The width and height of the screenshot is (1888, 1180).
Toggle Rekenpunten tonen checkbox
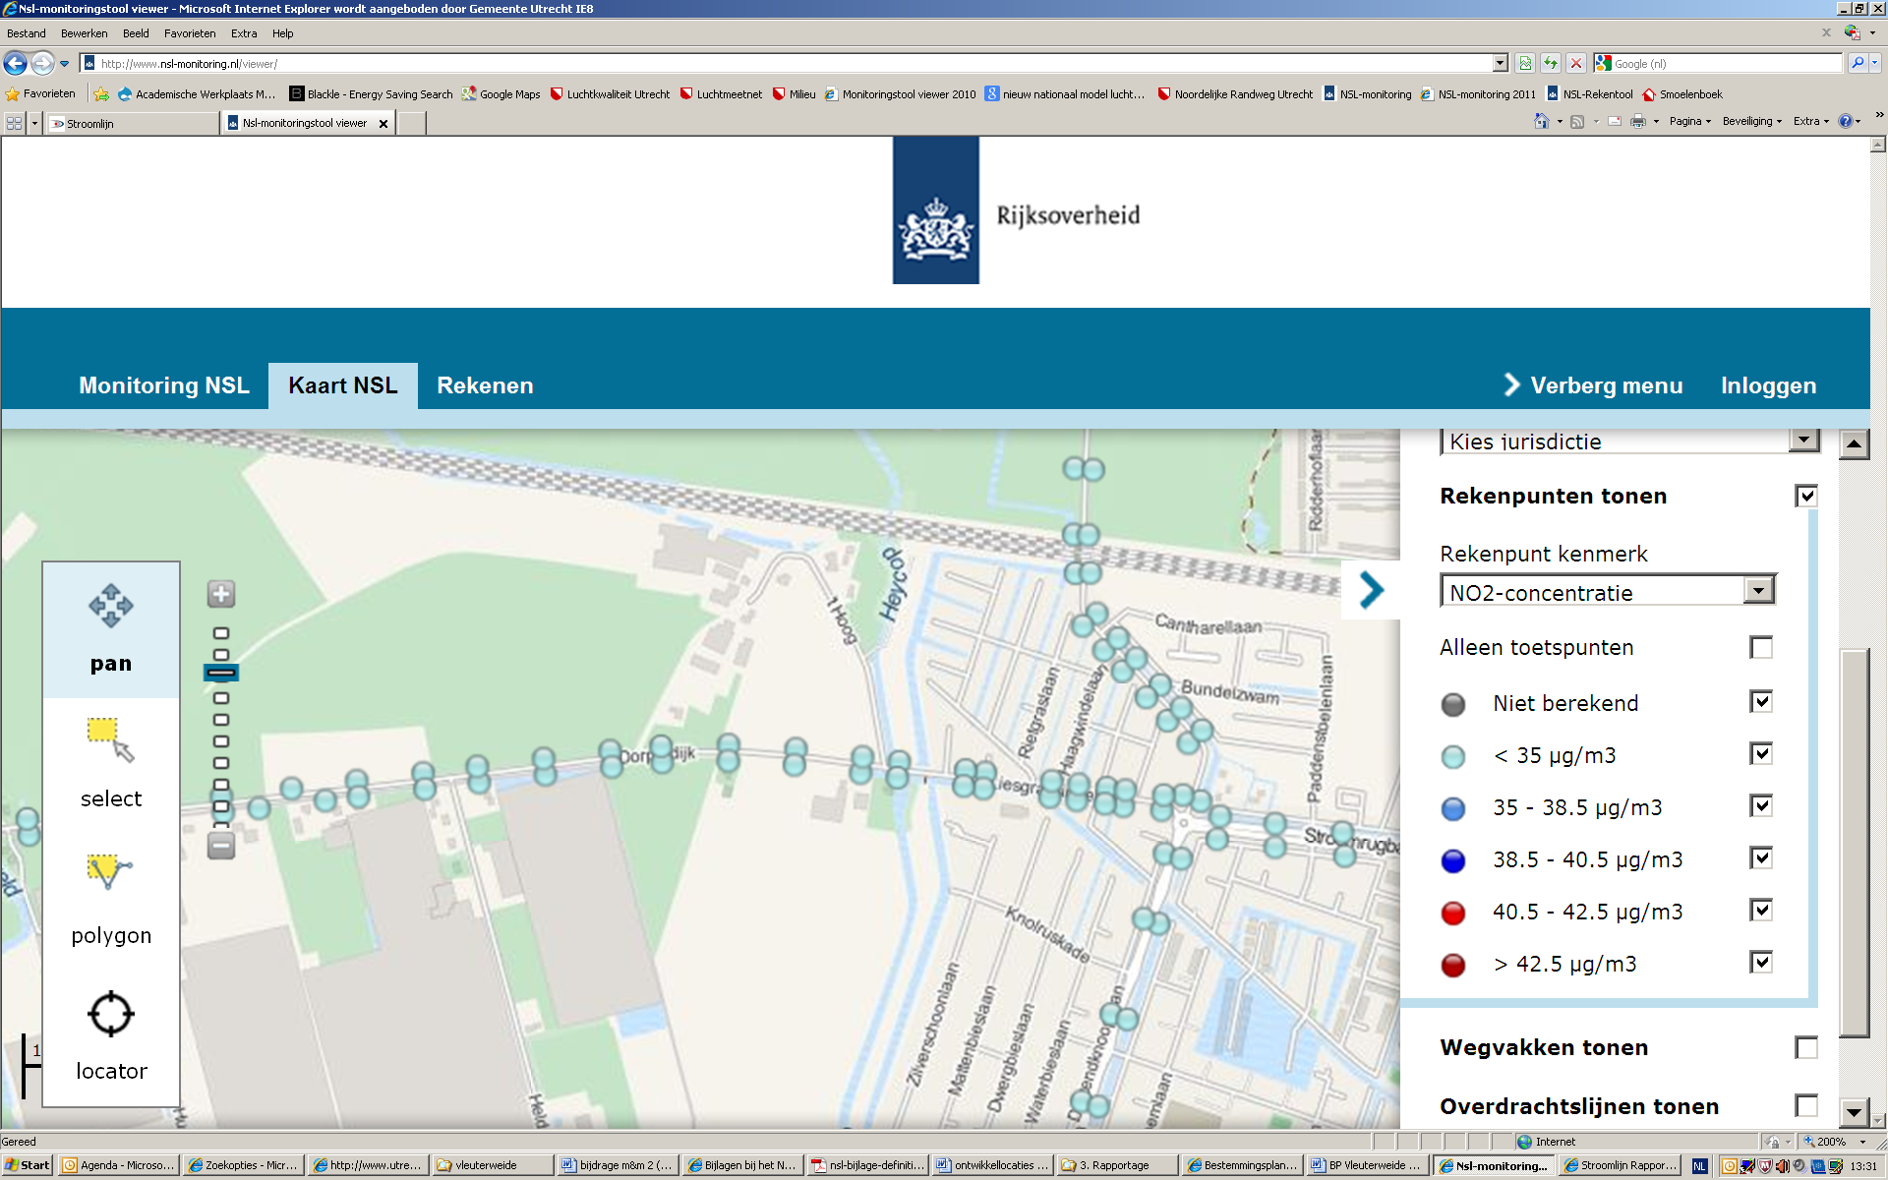(x=1806, y=496)
